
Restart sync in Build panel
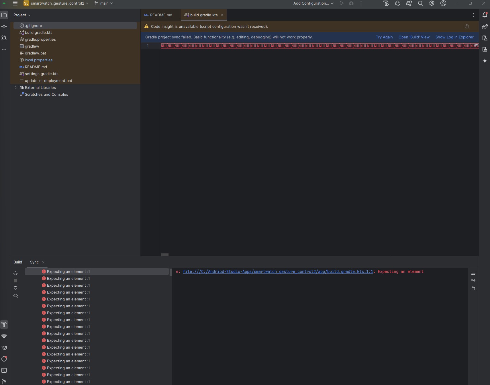pyautogui.click(x=15, y=273)
